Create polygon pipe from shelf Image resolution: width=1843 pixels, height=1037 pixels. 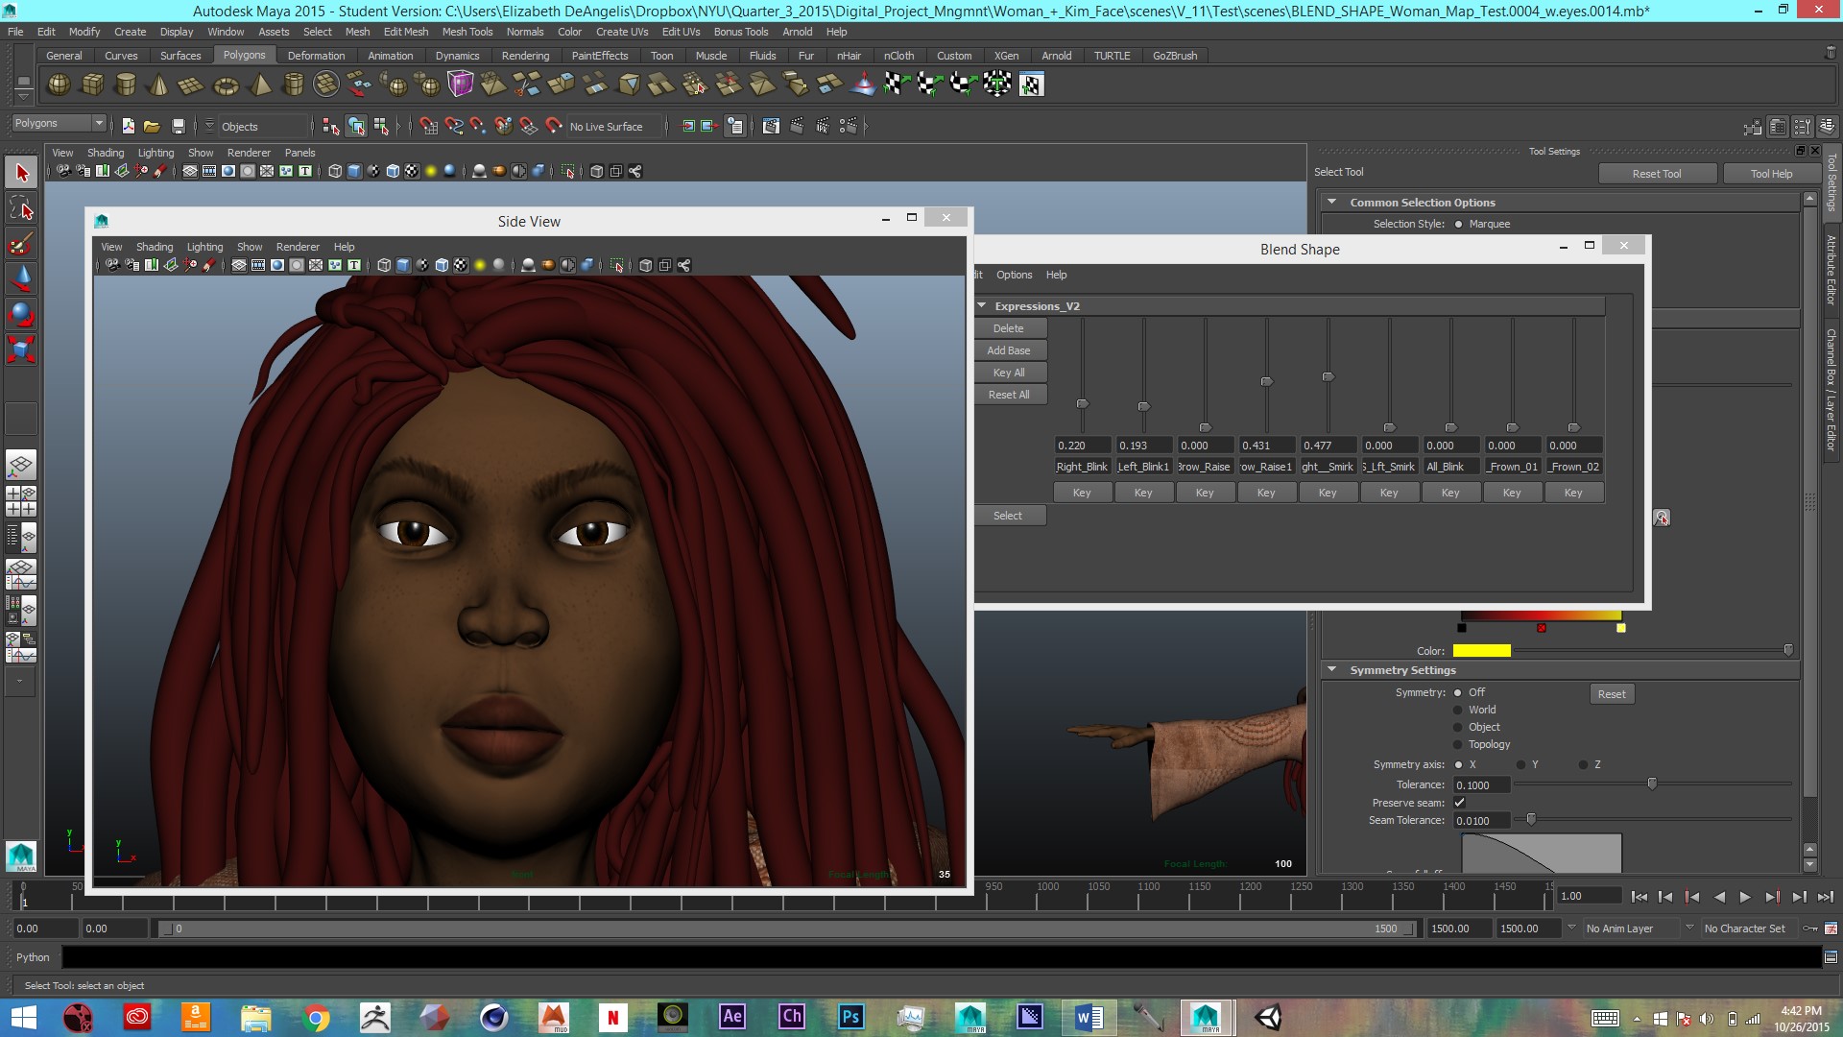pyautogui.click(x=293, y=84)
